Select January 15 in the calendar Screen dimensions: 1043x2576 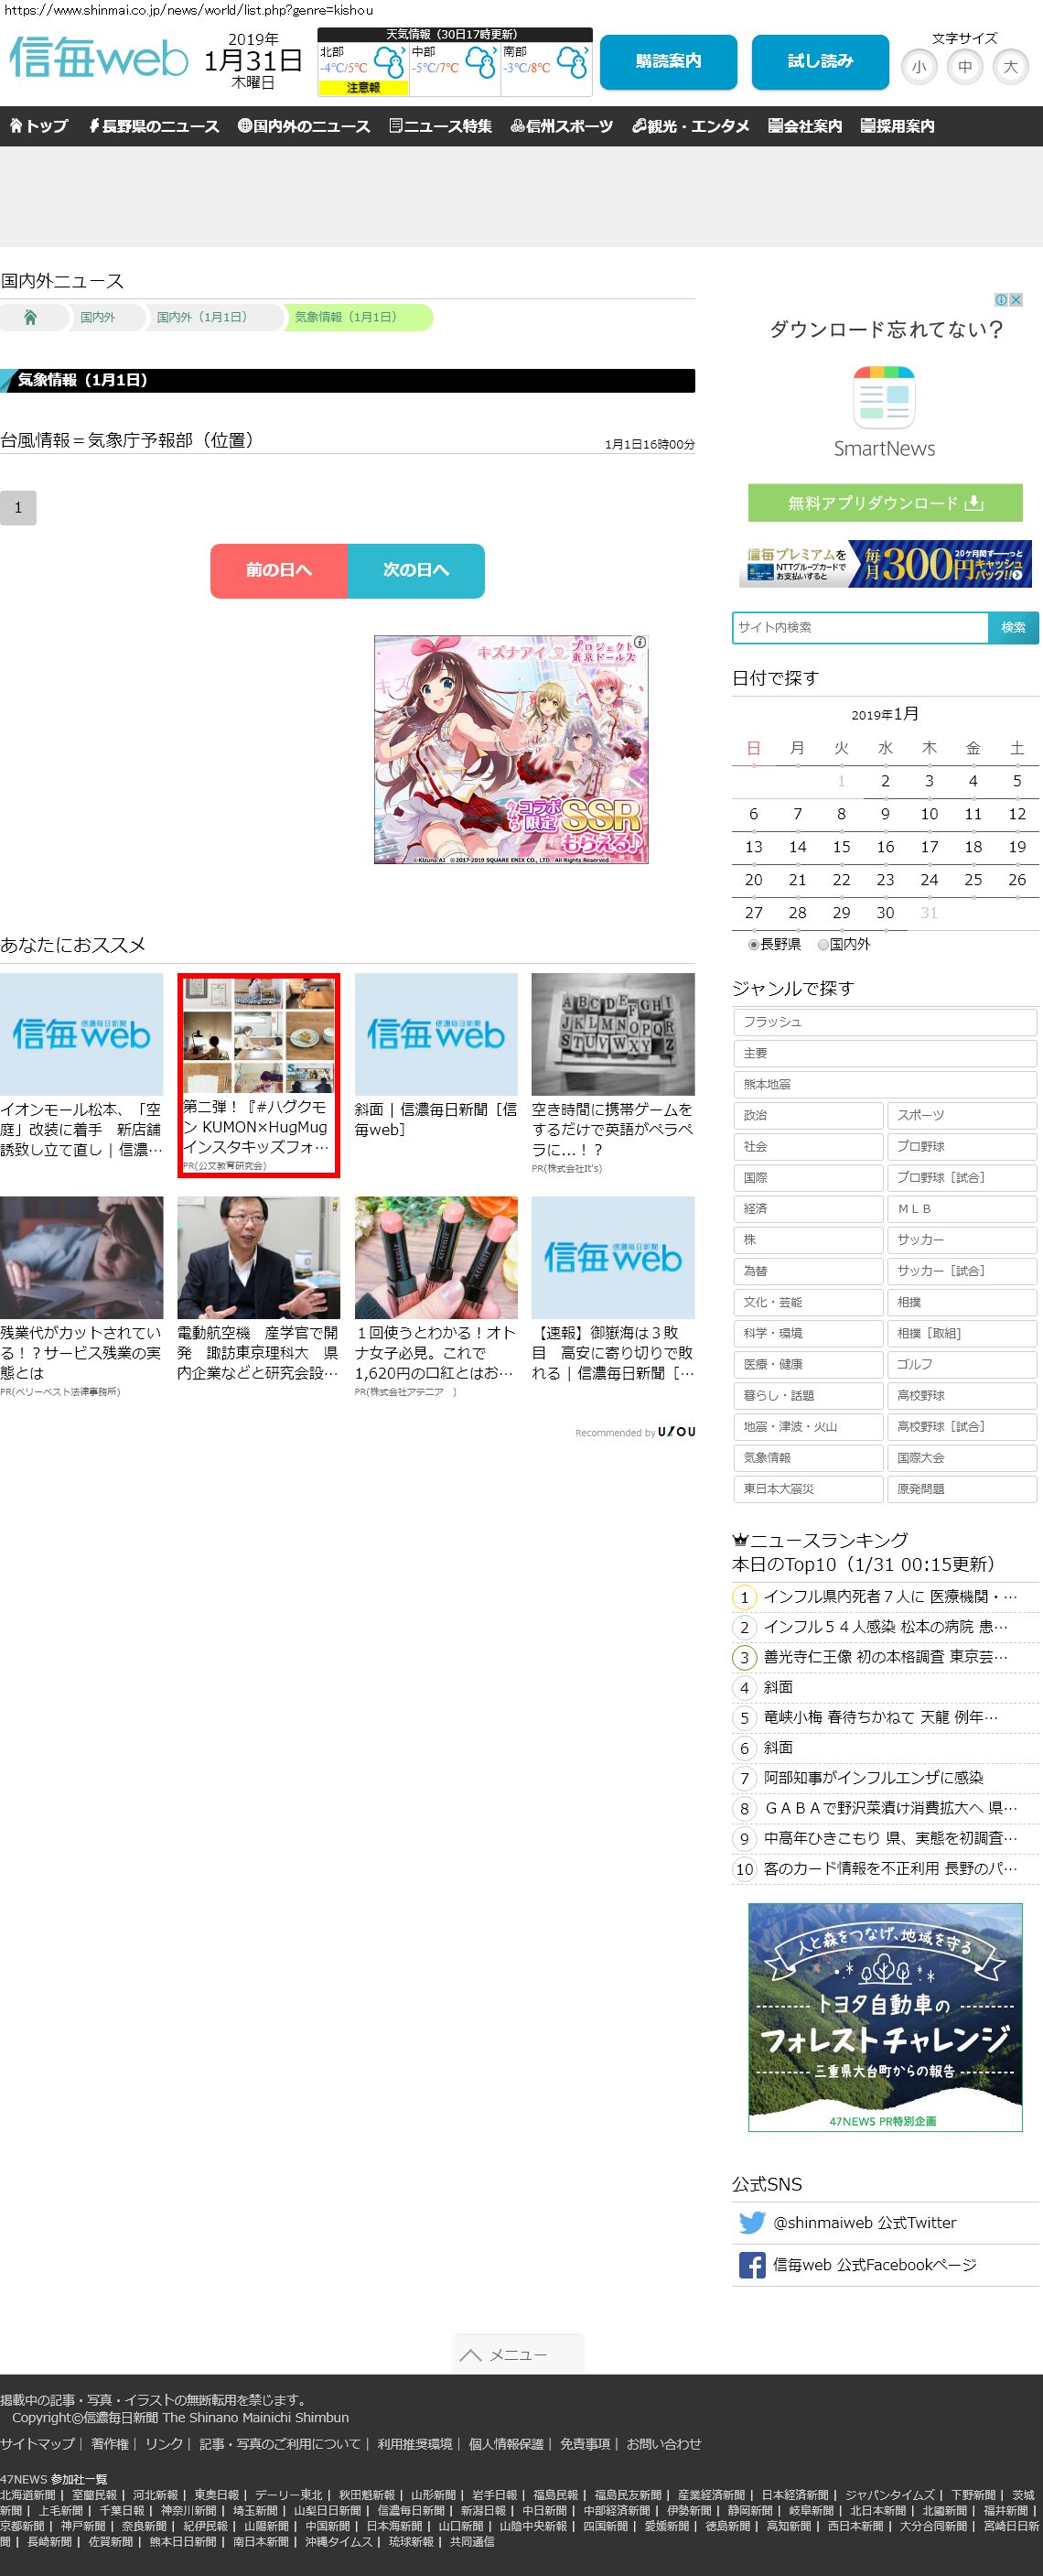841,847
